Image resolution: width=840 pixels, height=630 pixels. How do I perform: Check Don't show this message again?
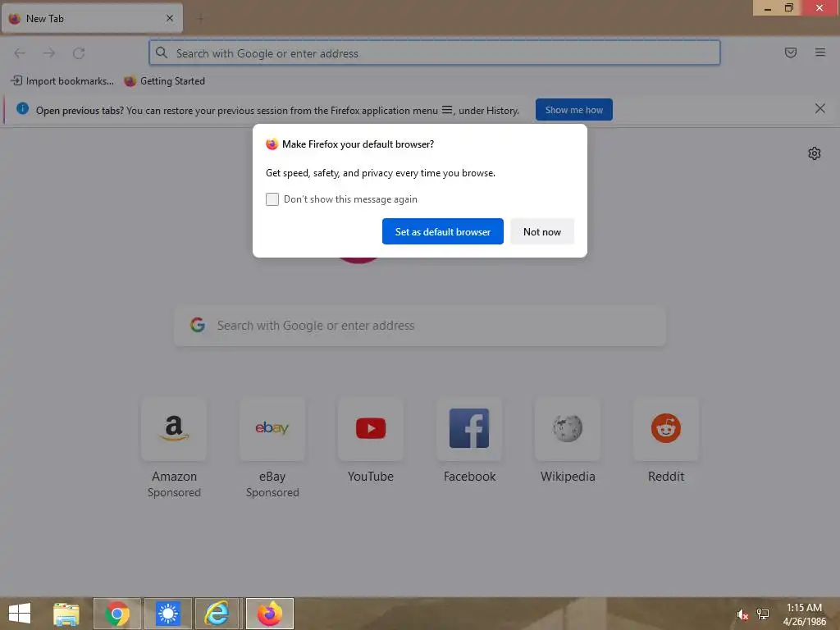point(272,199)
